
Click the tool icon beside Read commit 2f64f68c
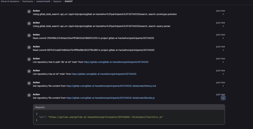coord(29,35)
